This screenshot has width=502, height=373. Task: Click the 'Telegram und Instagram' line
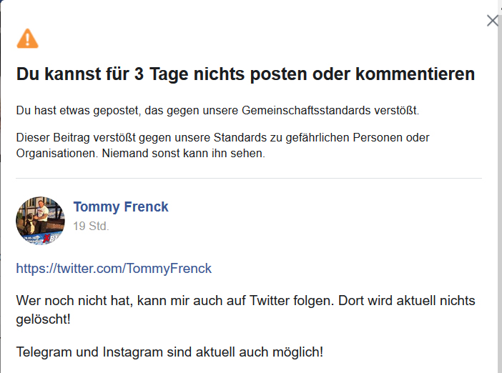click(x=169, y=352)
